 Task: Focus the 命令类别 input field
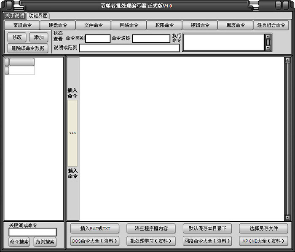(98, 39)
